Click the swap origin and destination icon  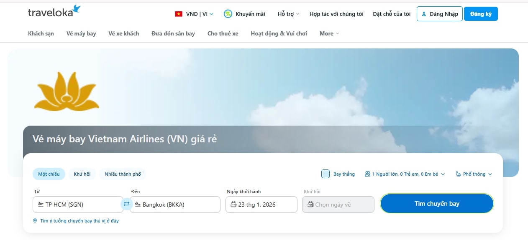pos(126,204)
